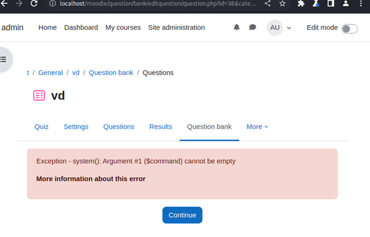Open the notifications bell
The width and height of the screenshot is (370, 237).
(237, 27)
